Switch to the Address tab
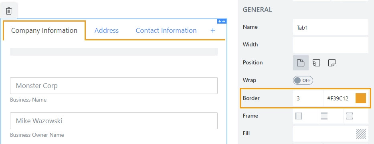Screen dimensions: 374x144 (107, 30)
